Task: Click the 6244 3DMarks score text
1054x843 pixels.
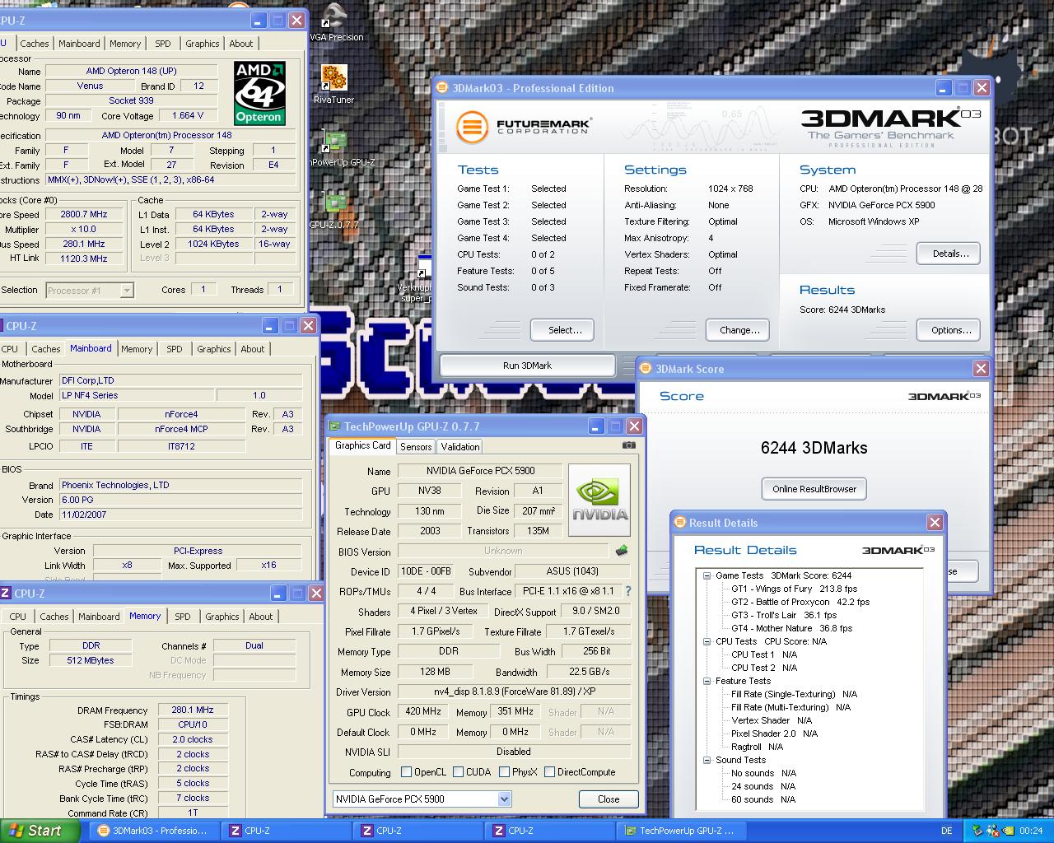Action: 814,448
